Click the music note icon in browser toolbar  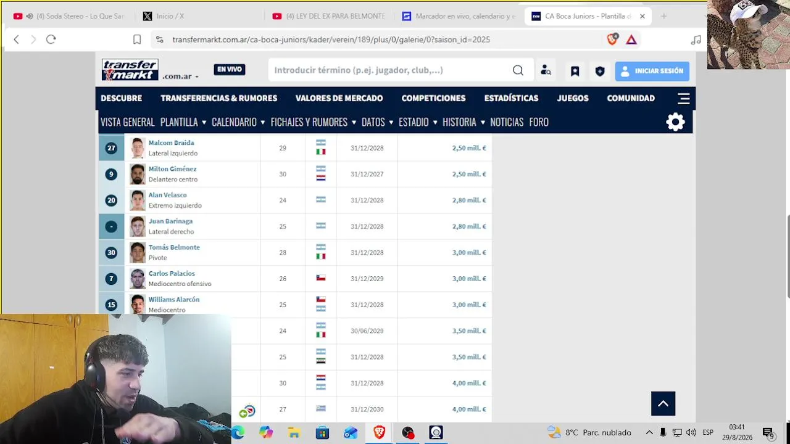pos(696,39)
